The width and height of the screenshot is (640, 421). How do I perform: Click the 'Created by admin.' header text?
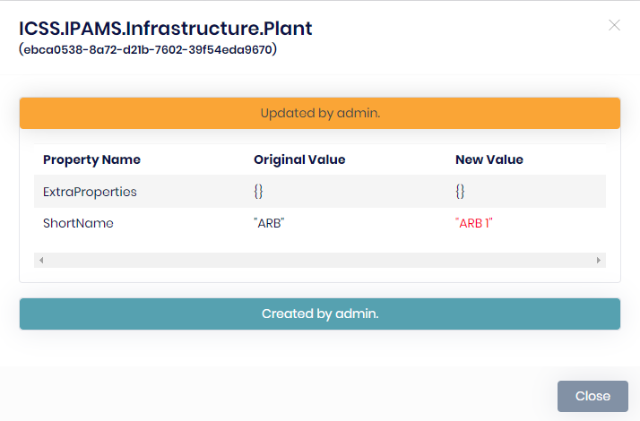point(320,314)
